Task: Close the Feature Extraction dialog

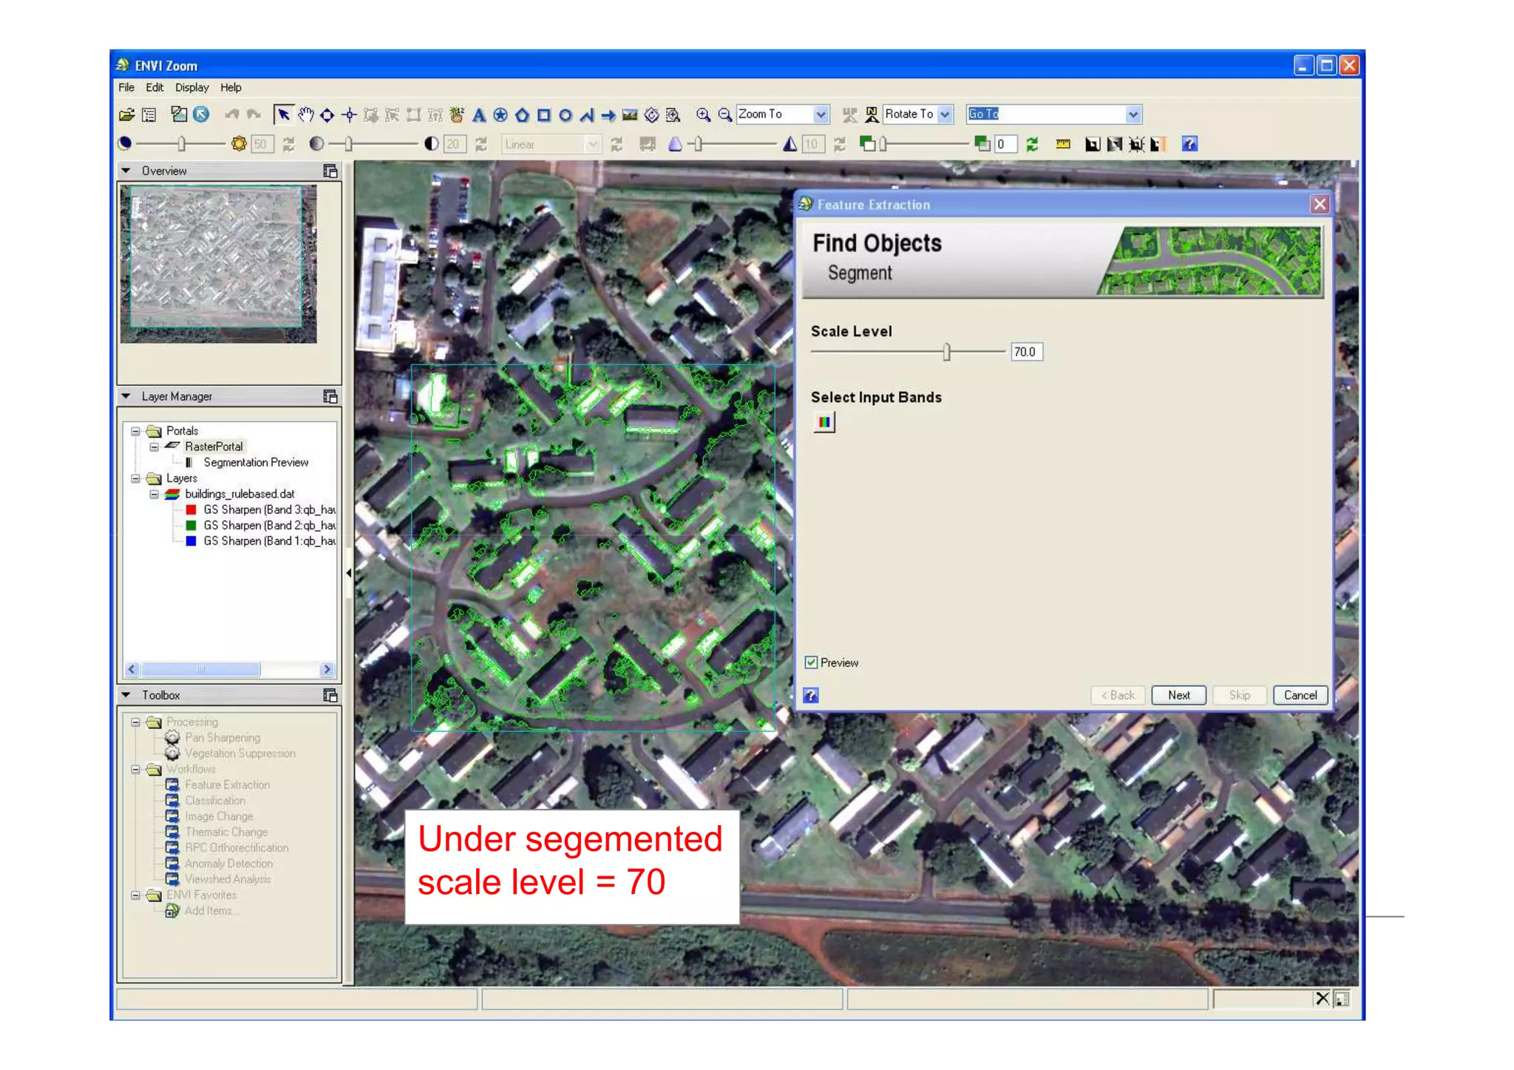Action: [1320, 204]
